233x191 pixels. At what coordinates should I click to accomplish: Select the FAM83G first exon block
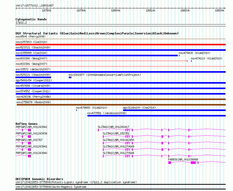click(170, 163)
